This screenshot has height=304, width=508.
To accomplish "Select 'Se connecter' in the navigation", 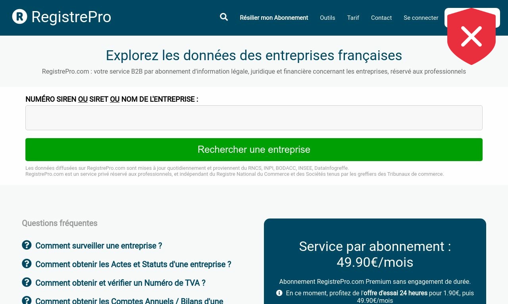I will (x=421, y=18).
